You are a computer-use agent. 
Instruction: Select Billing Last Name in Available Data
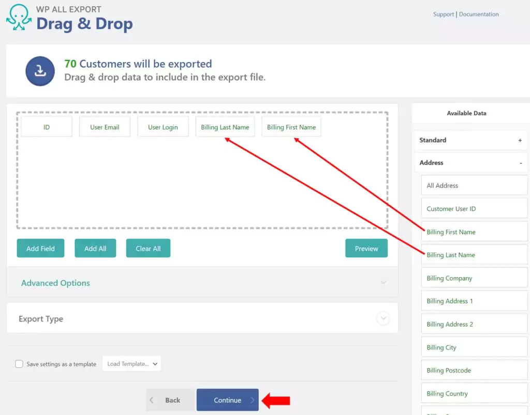[x=474, y=255]
